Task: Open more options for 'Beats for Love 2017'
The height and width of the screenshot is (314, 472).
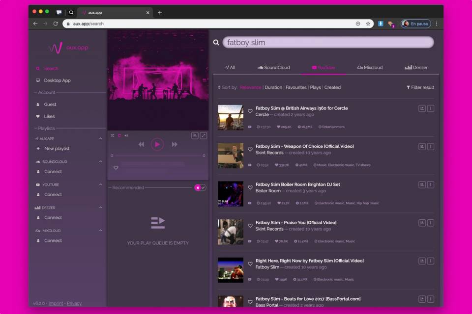Action: point(431,299)
